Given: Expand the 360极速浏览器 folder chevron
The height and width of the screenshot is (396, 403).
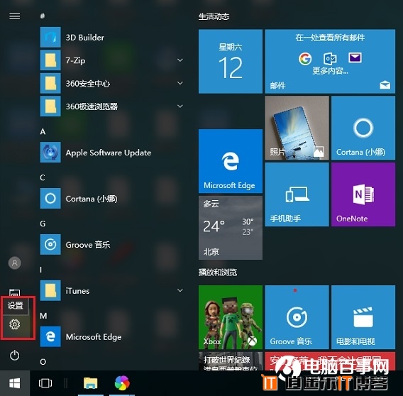Looking at the screenshot, I should tap(180, 106).
